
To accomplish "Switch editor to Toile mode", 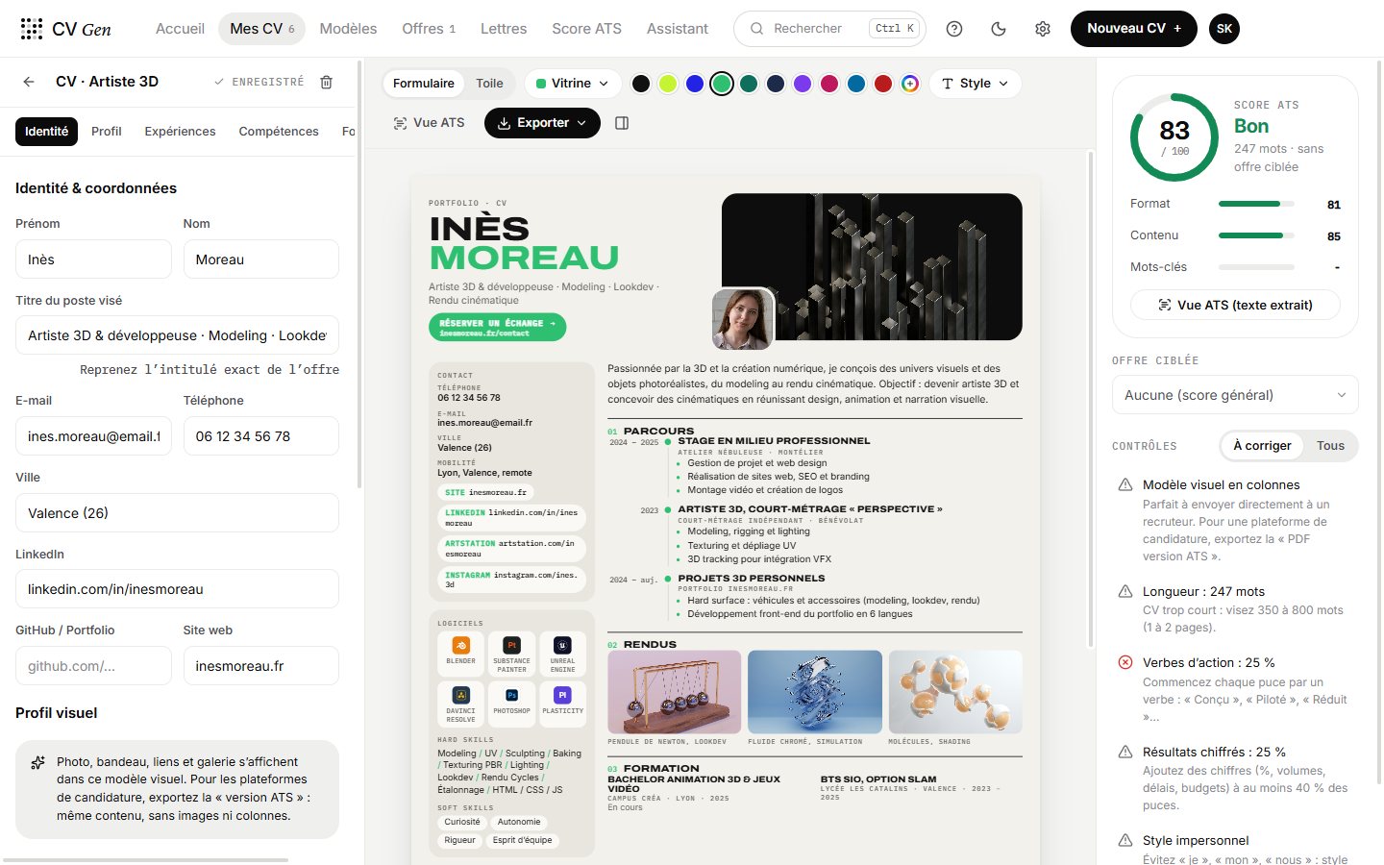I will (489, 84).
